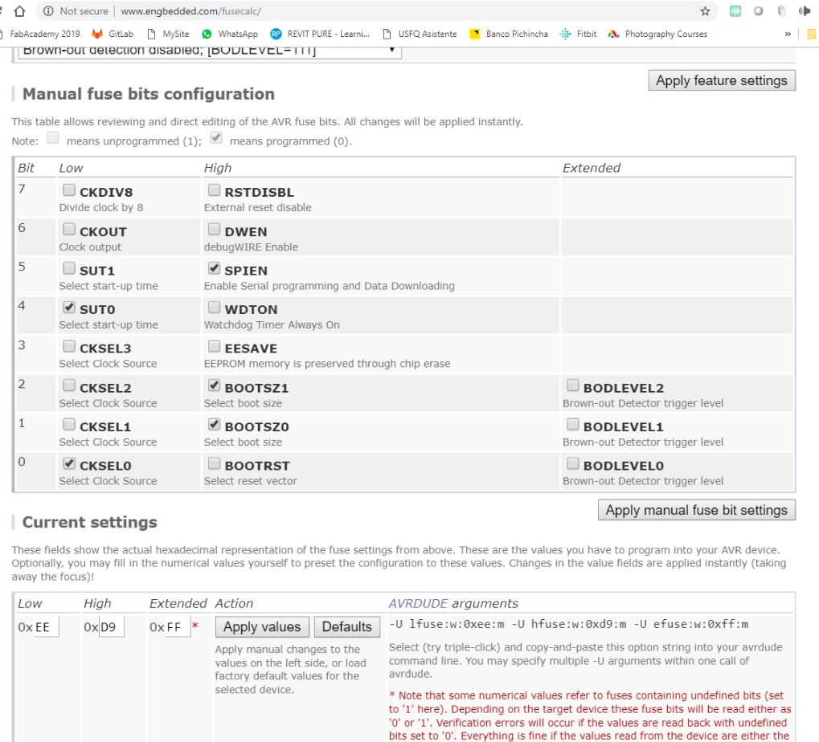The height and width of the screenshot is (742, 819).
Task: Toggle the CKSEL3 checkbox
Action: click(69, 346)
